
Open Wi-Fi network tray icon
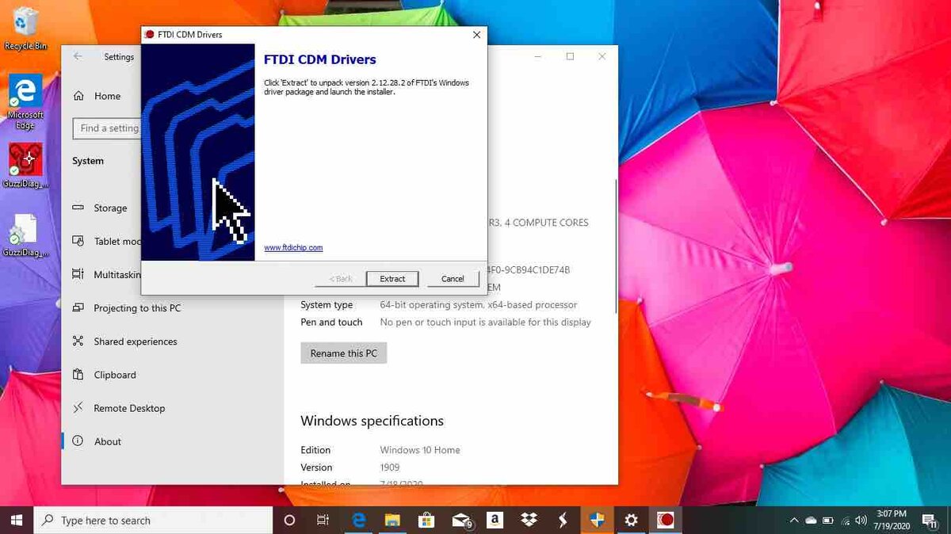click(x=845, y=521)
